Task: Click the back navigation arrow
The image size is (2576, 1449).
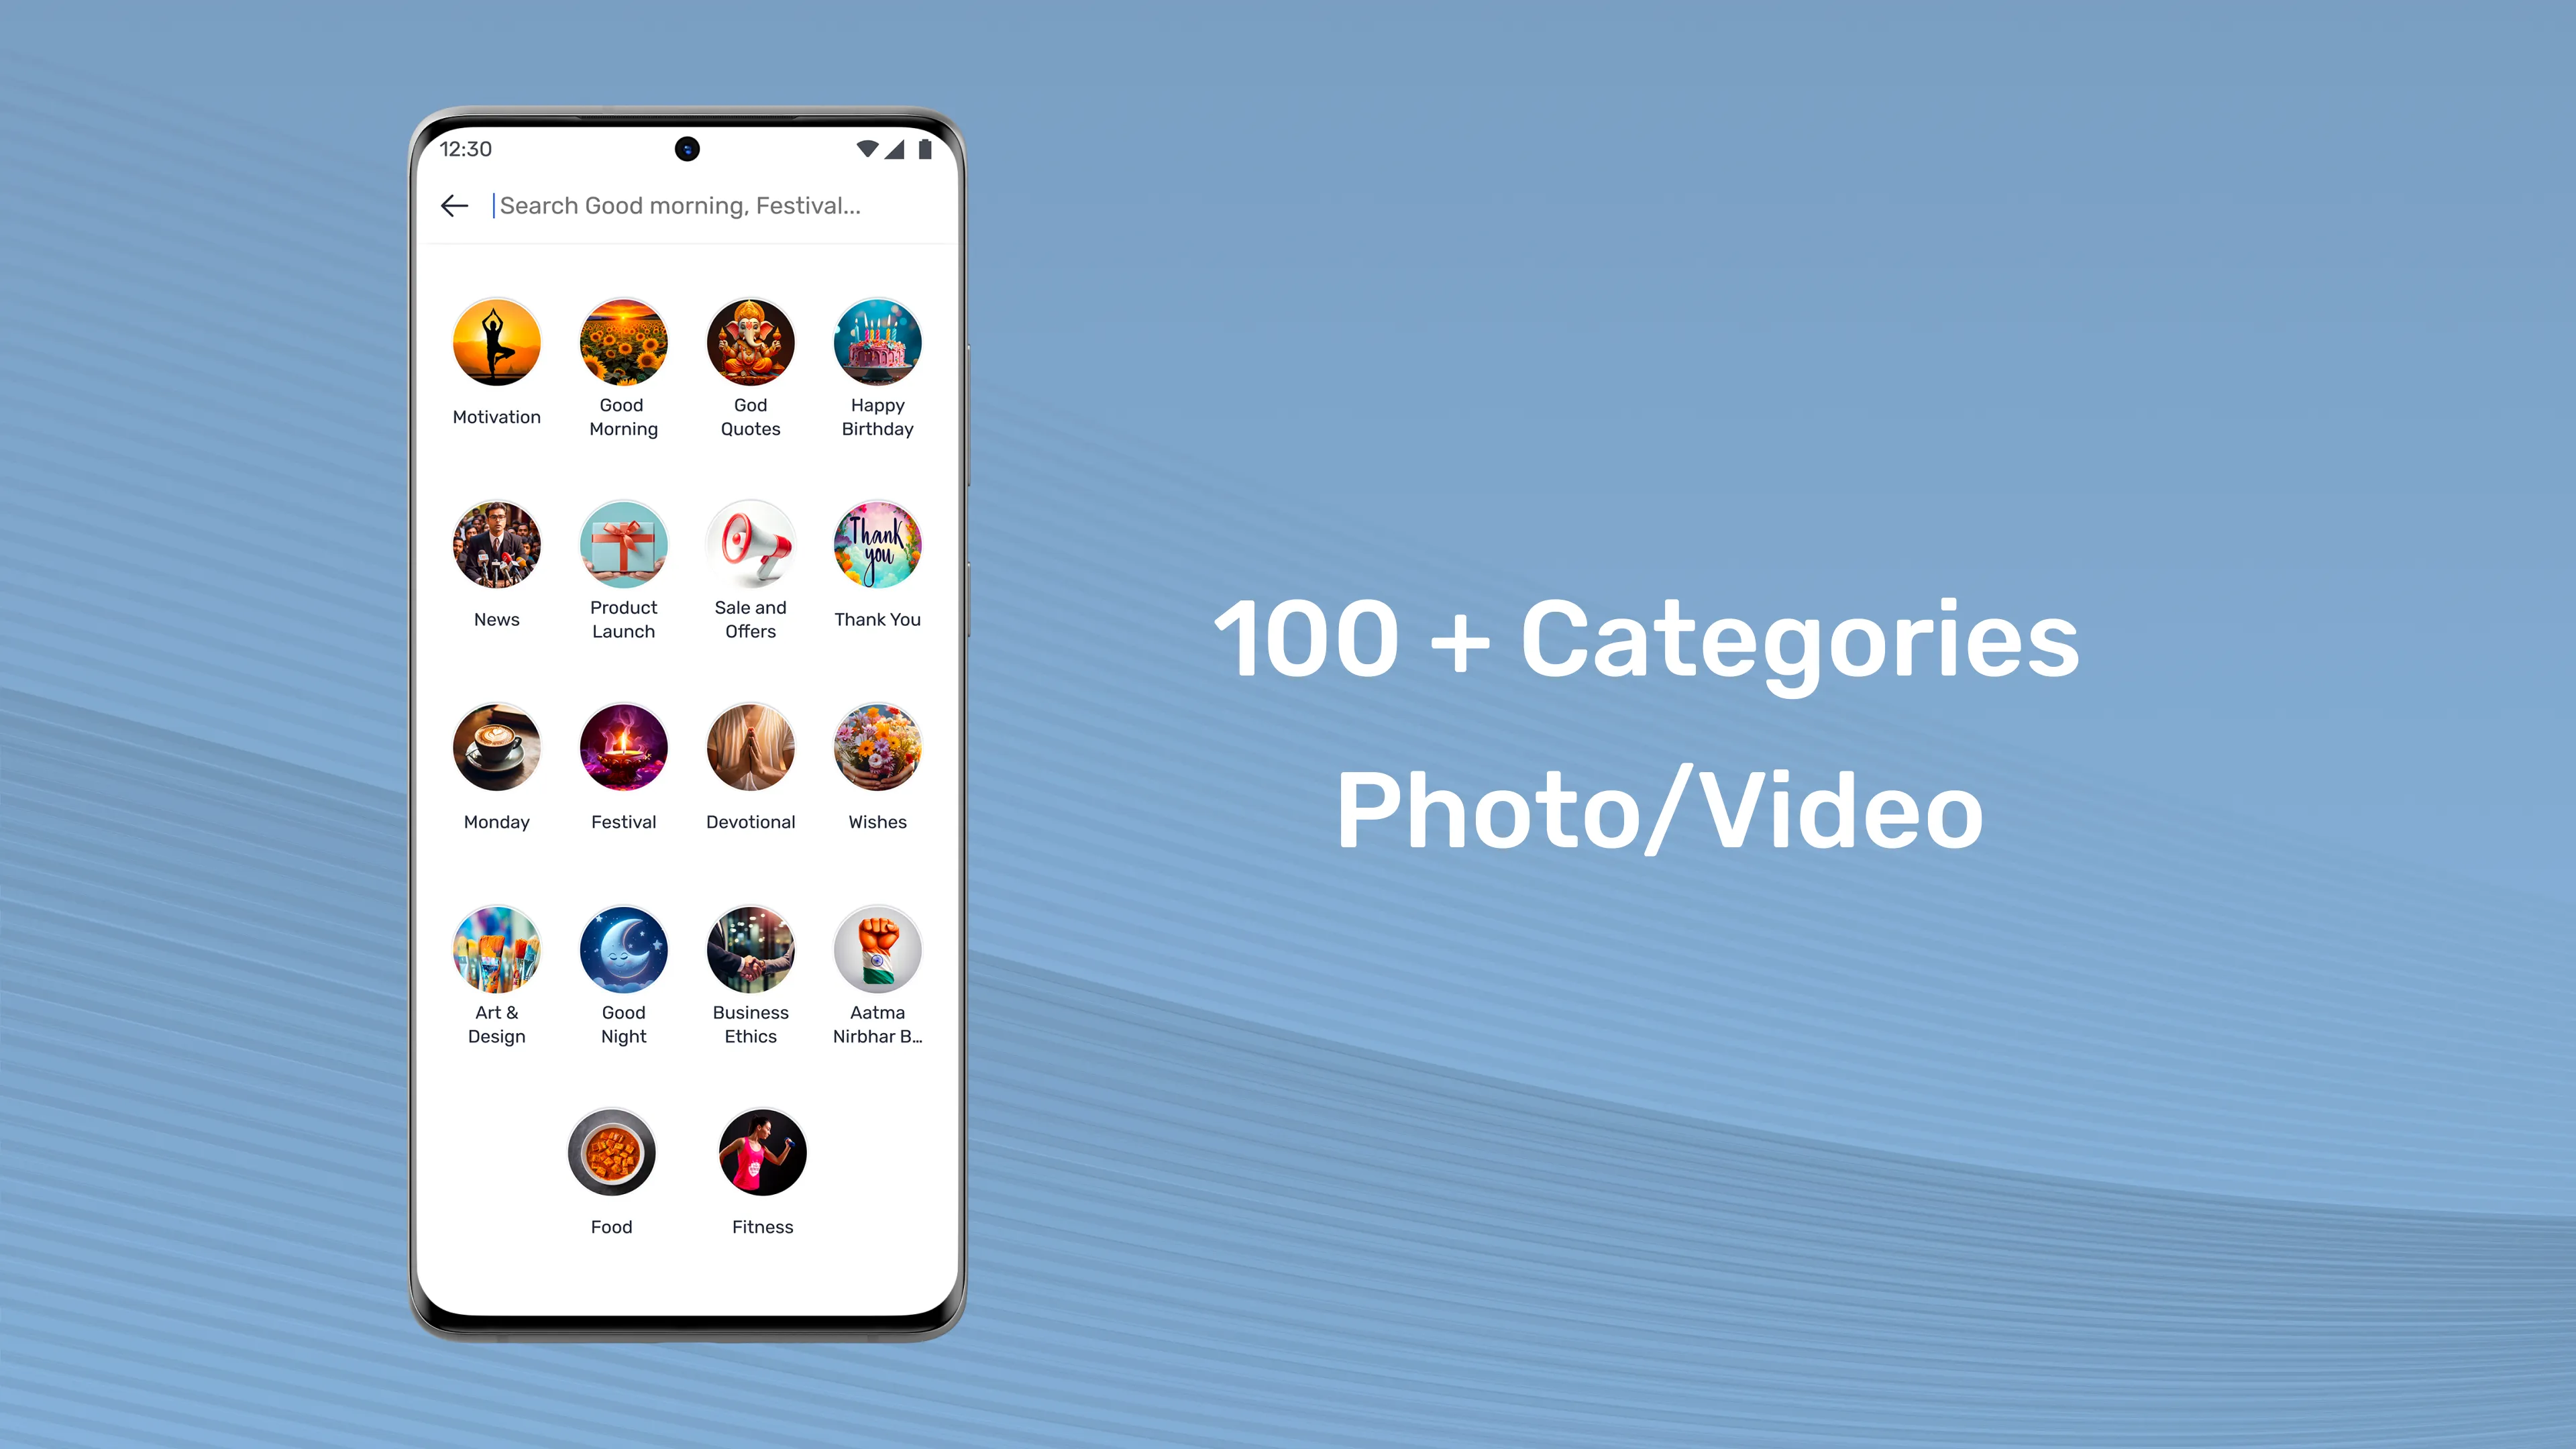Action: 455,205
